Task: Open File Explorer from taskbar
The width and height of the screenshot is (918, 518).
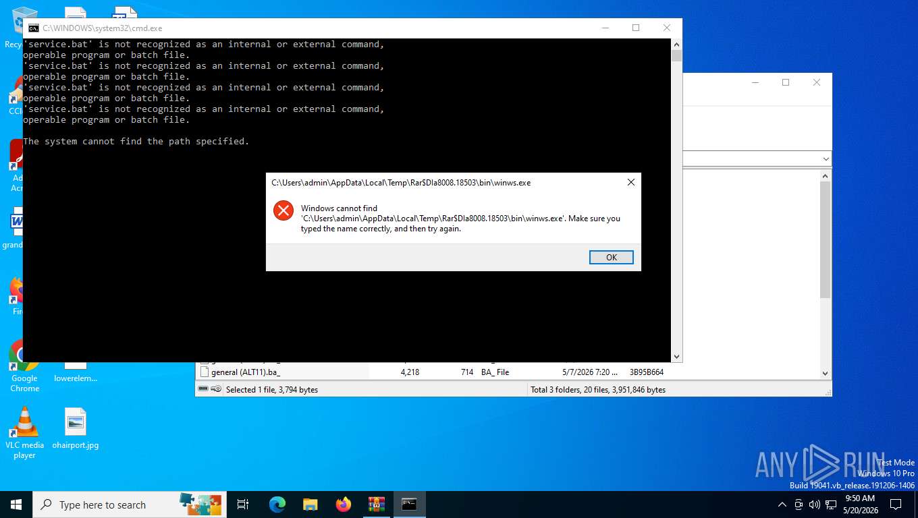Action: point(310,505)
